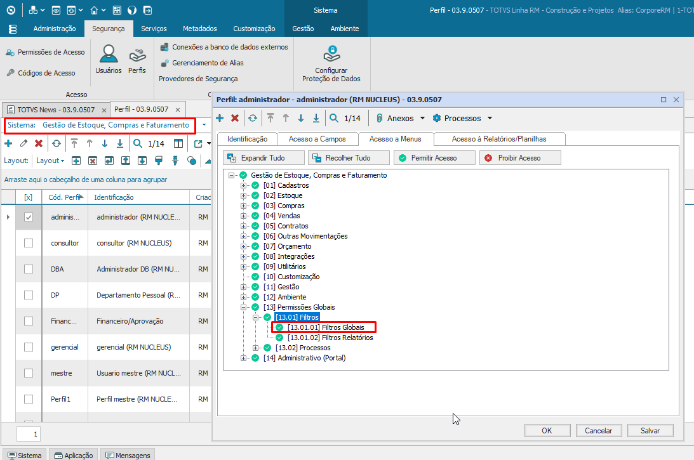694x460 pixels.
Task: Go to previous record in Perfil dialog
Action: click(x=286, y=118)
